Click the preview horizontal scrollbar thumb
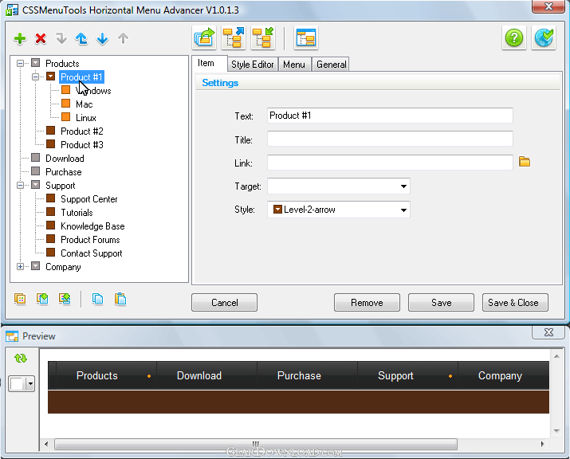 coord(256,444)
